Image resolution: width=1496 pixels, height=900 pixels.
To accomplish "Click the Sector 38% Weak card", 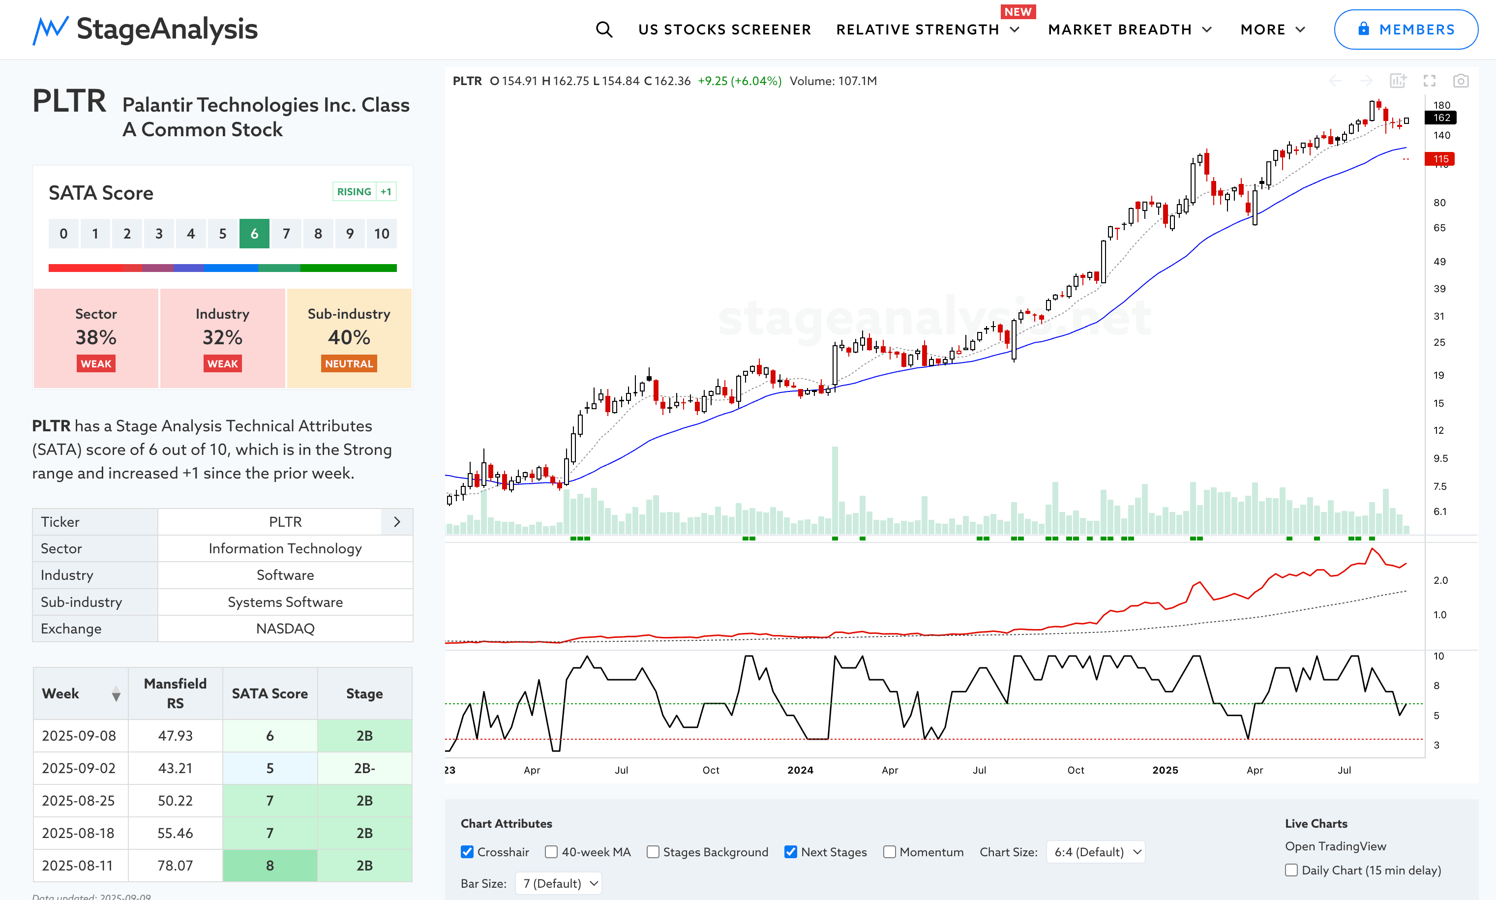I will tap(96, 338).
